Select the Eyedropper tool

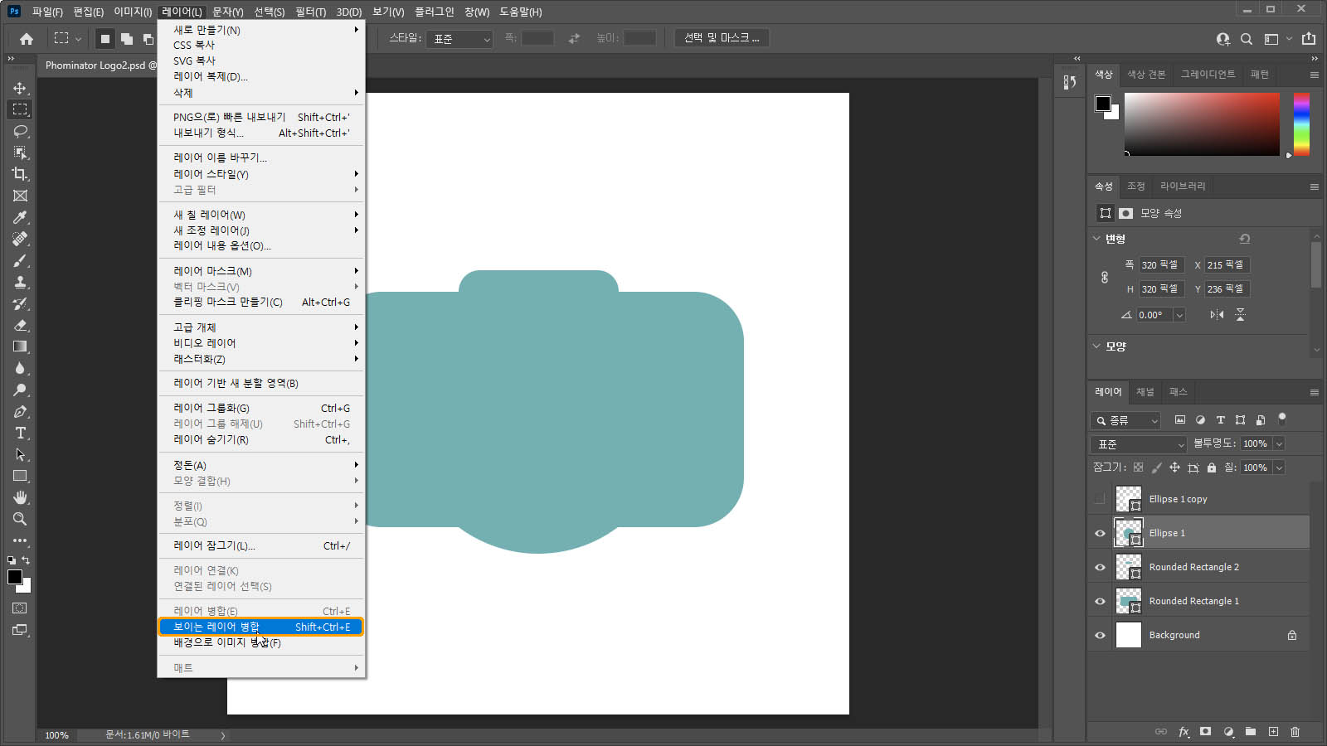(x=20, y=217)
